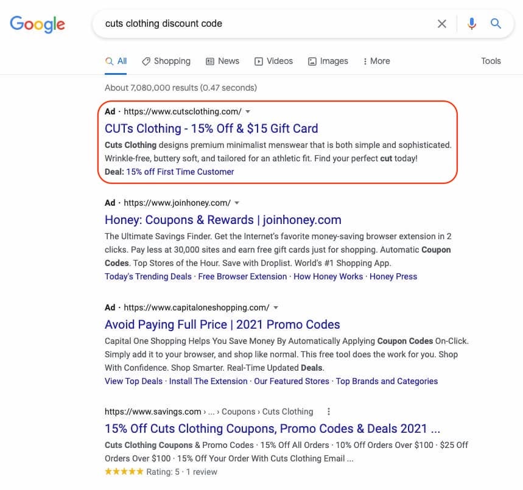Click inside the search query text field

[x=262, y=24]
